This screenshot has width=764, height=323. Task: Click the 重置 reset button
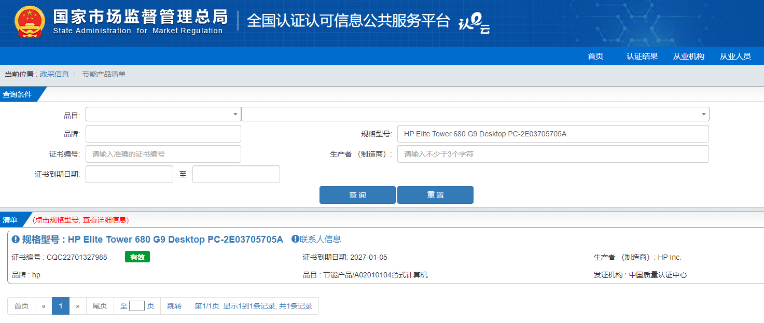(x=435, y=195)
